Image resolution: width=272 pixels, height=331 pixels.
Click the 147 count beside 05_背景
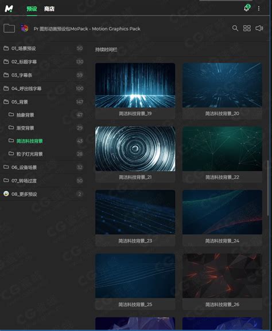80,102
